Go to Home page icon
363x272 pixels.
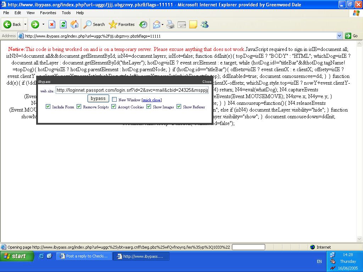(74, 24)
